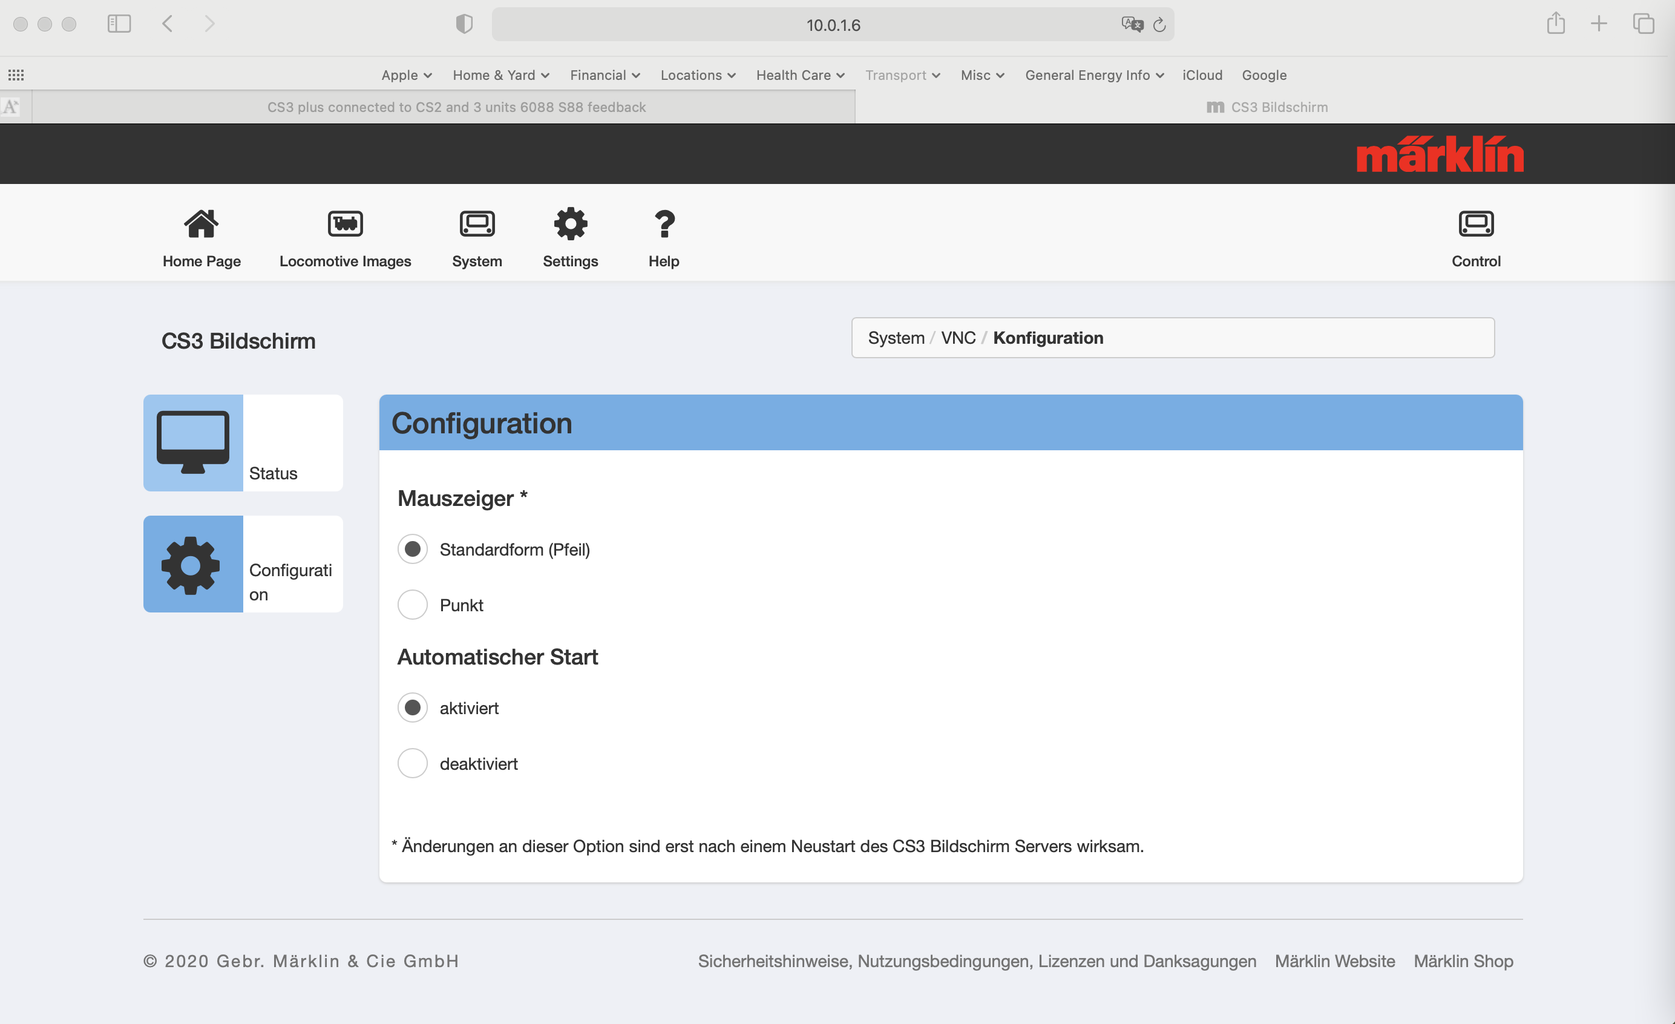Open the Control icon
Screen dimensions: 1675x1024
coord(1476,224)
